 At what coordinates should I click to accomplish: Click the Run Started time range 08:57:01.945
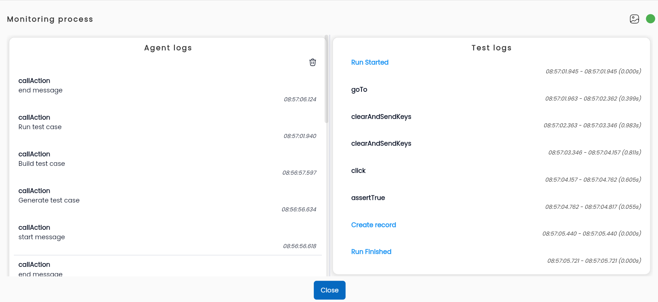coord(593,72)
